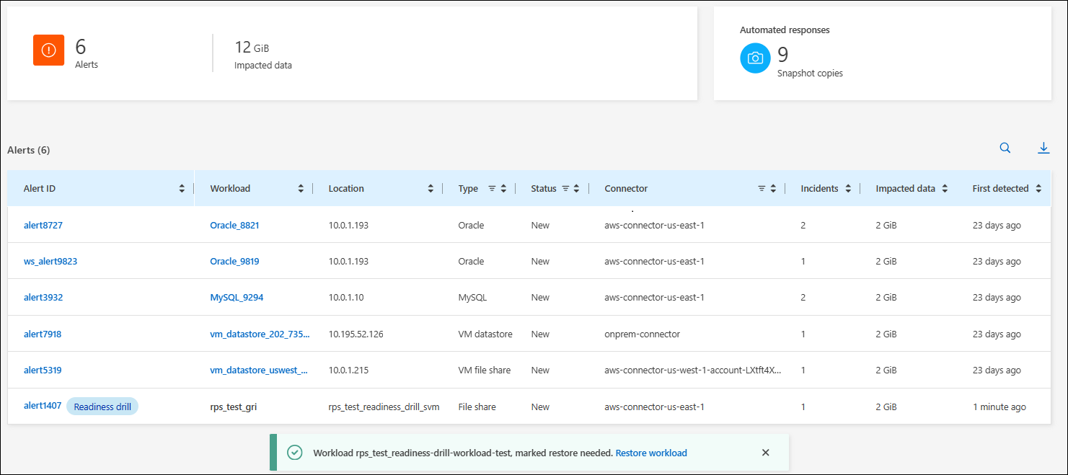The width and height of the screenshot is (1068, 475).
Task: Click the Restore workload link
Action: (x=650, y=453)
